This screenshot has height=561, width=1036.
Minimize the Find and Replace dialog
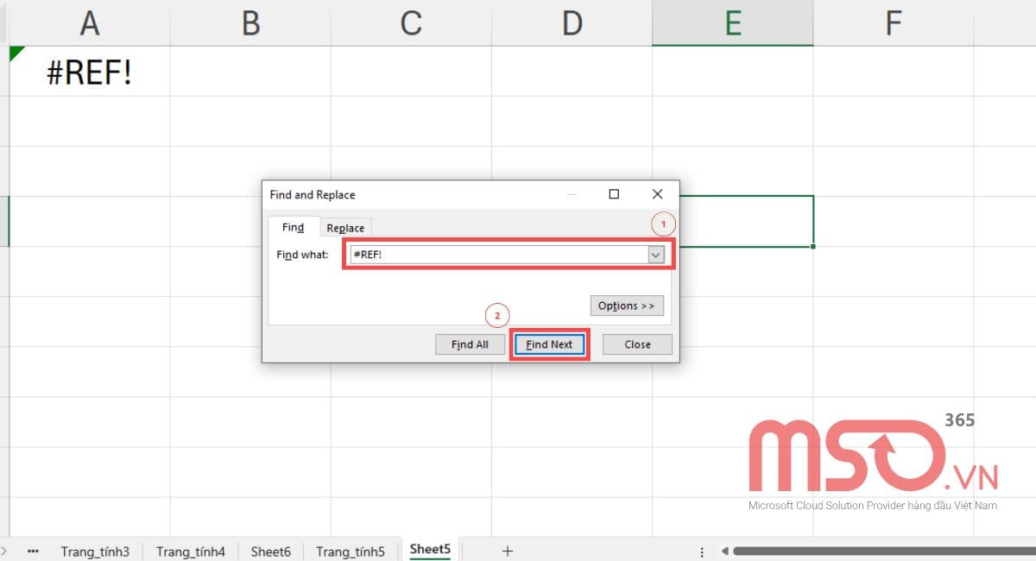point(572,194)
